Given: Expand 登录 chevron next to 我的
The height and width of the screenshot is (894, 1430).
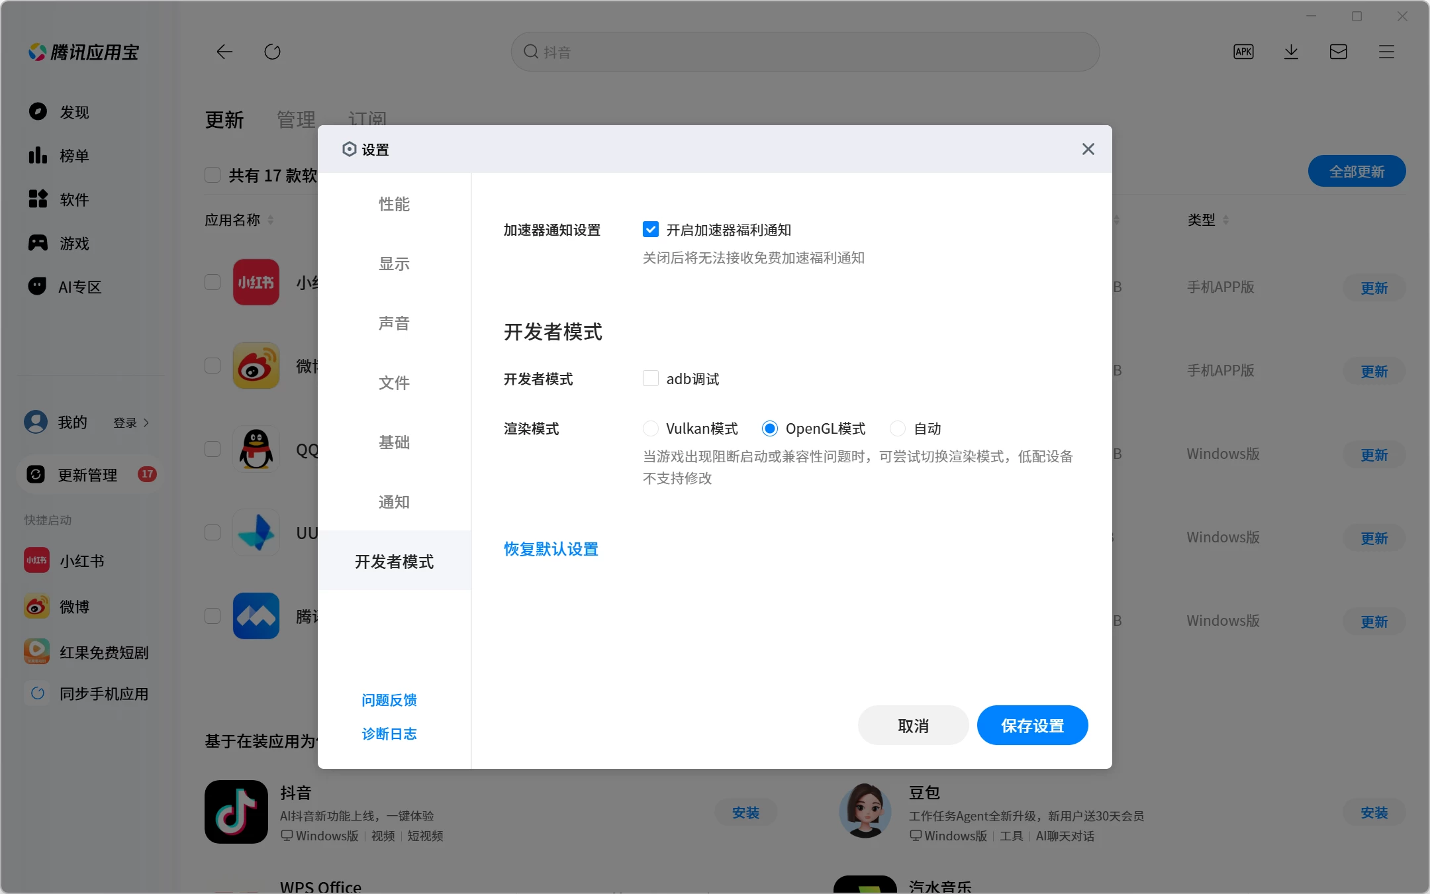Looking at the screenshot, I should 146,422.
